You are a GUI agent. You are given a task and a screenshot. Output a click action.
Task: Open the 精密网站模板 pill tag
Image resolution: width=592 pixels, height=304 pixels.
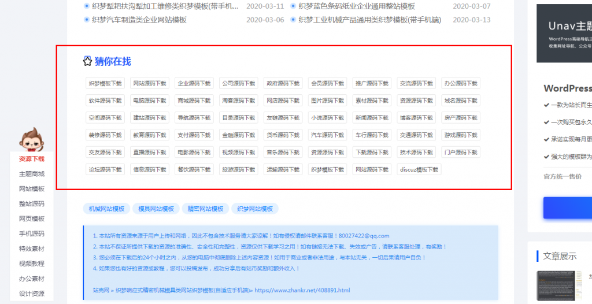point(205,209)
